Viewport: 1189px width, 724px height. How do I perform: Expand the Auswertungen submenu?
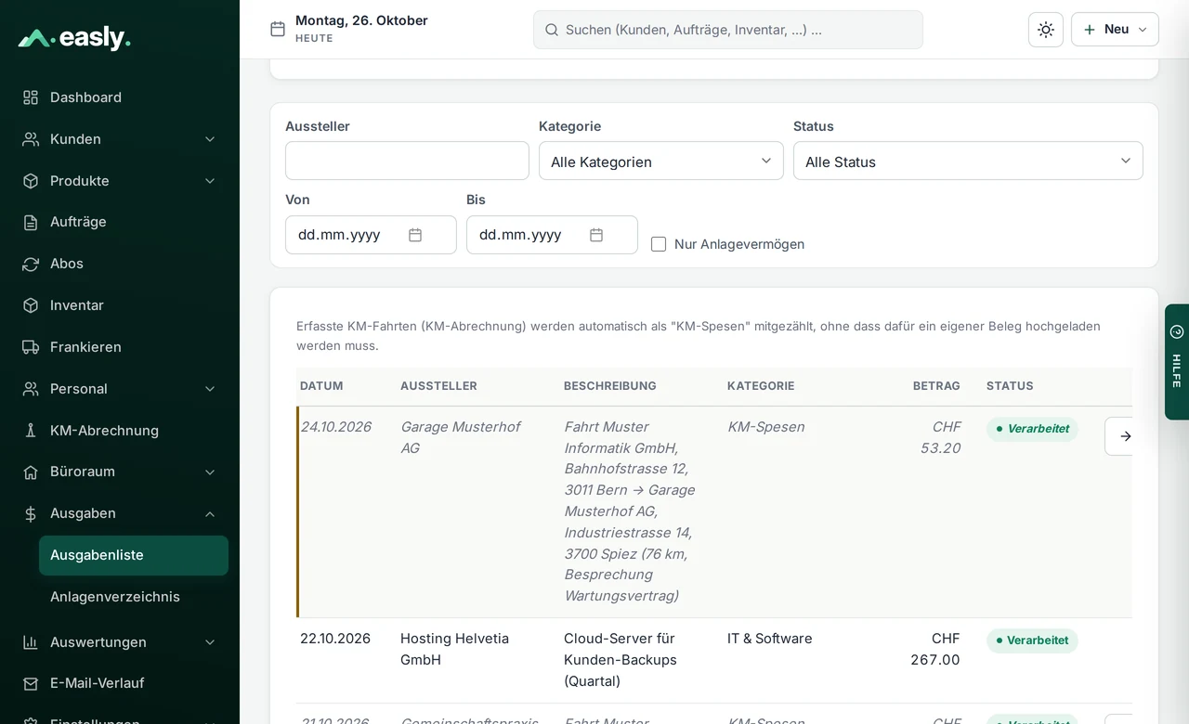(x=210, y=642)
